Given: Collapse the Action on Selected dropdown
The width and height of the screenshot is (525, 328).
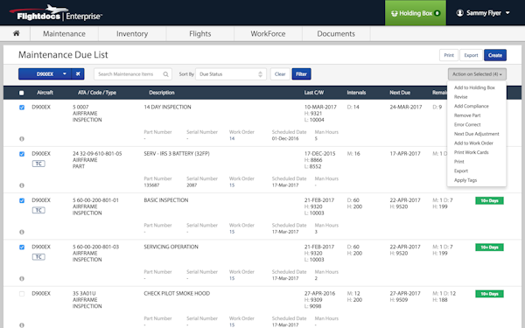Looking at the screenshot, I should [477, 74].
